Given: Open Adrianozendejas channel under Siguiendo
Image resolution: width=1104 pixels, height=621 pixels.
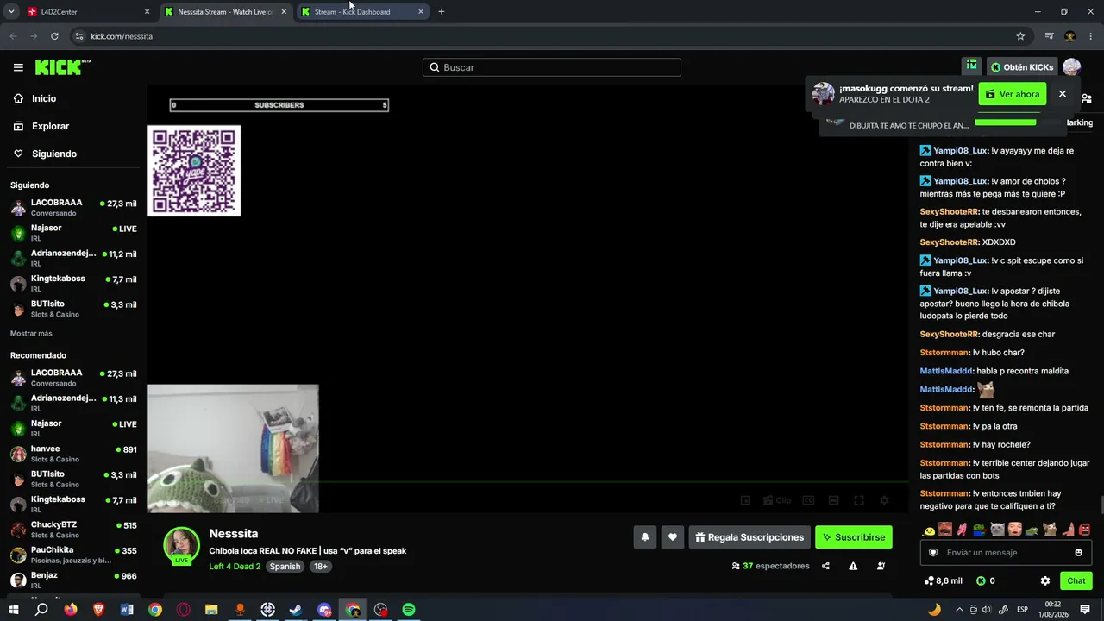Looking at the screenshot, I should point(73,258).
